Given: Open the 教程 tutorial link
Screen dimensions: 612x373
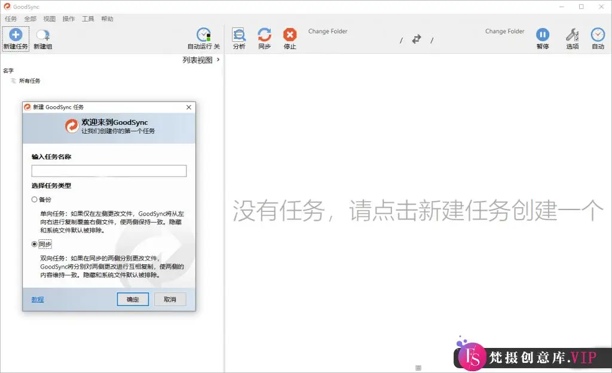Looking at the screenshot, I should 38,300.
